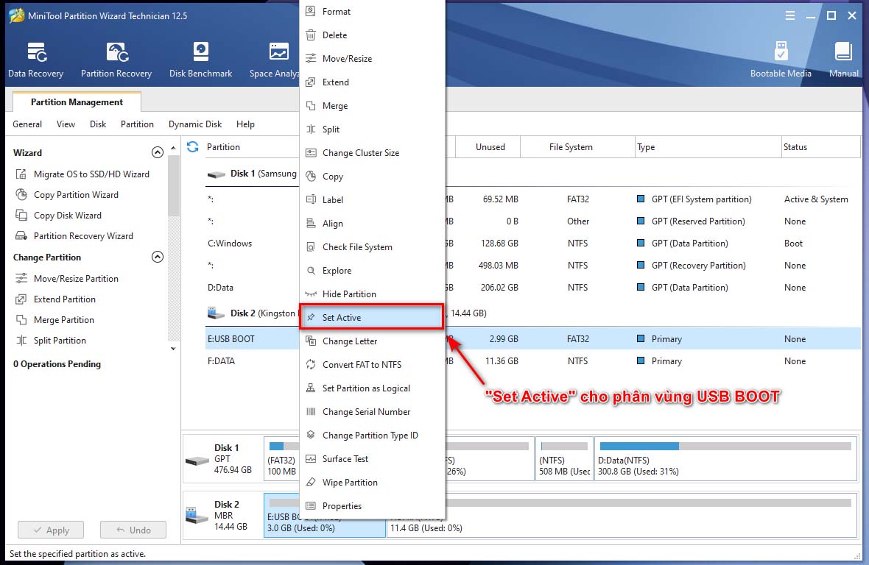Click the Move/Resize Partition sidebar icon

point(21,278)
